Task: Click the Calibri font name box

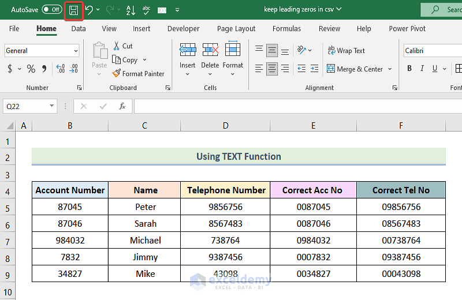Action: [433, 51]
